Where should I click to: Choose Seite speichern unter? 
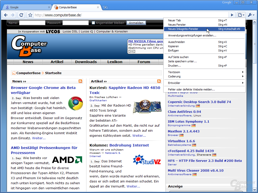[204, 61]
